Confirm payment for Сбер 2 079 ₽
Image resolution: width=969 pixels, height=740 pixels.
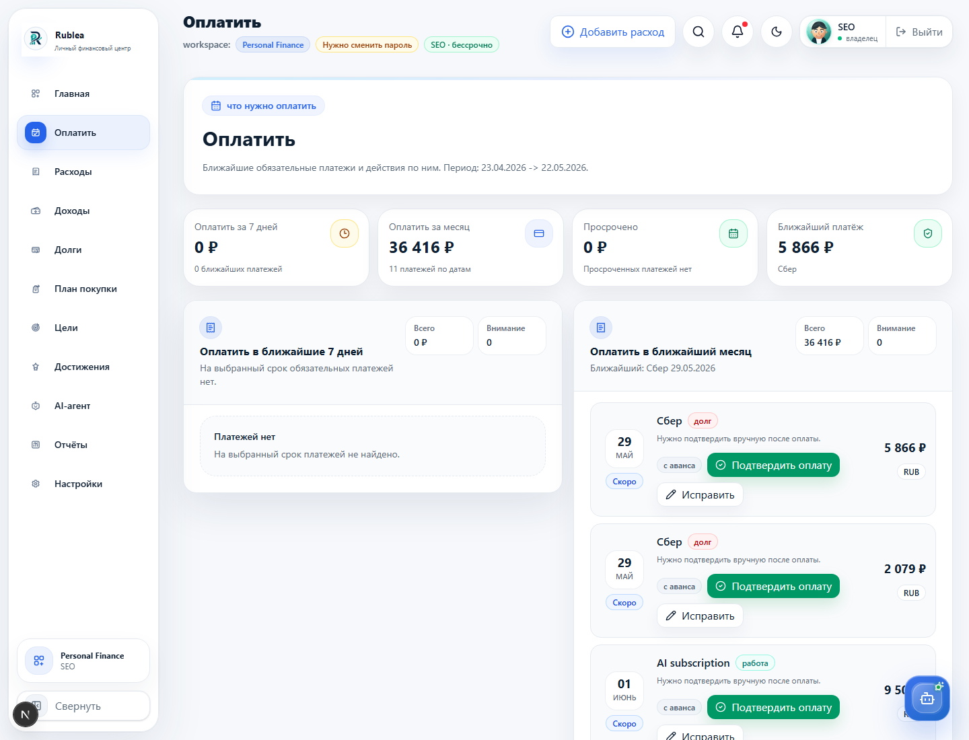773,586
